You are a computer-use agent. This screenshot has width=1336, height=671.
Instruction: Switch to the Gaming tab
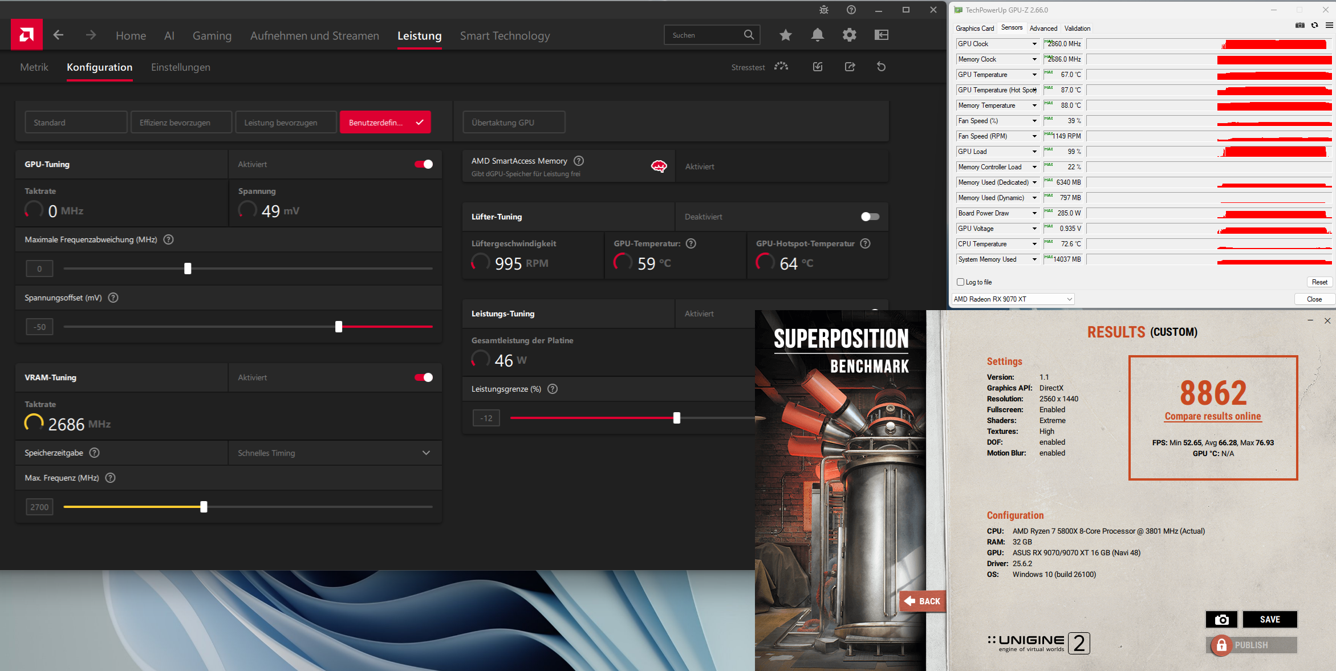click(x=212, y=35)
